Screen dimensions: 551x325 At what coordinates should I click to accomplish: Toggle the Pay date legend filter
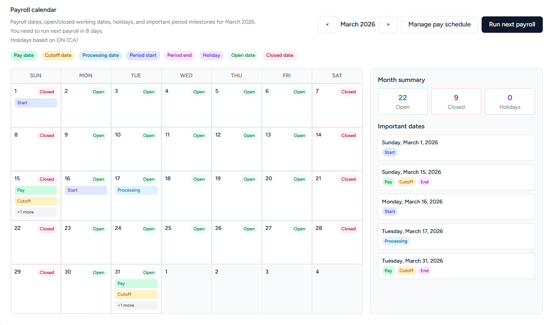point(24,56)
